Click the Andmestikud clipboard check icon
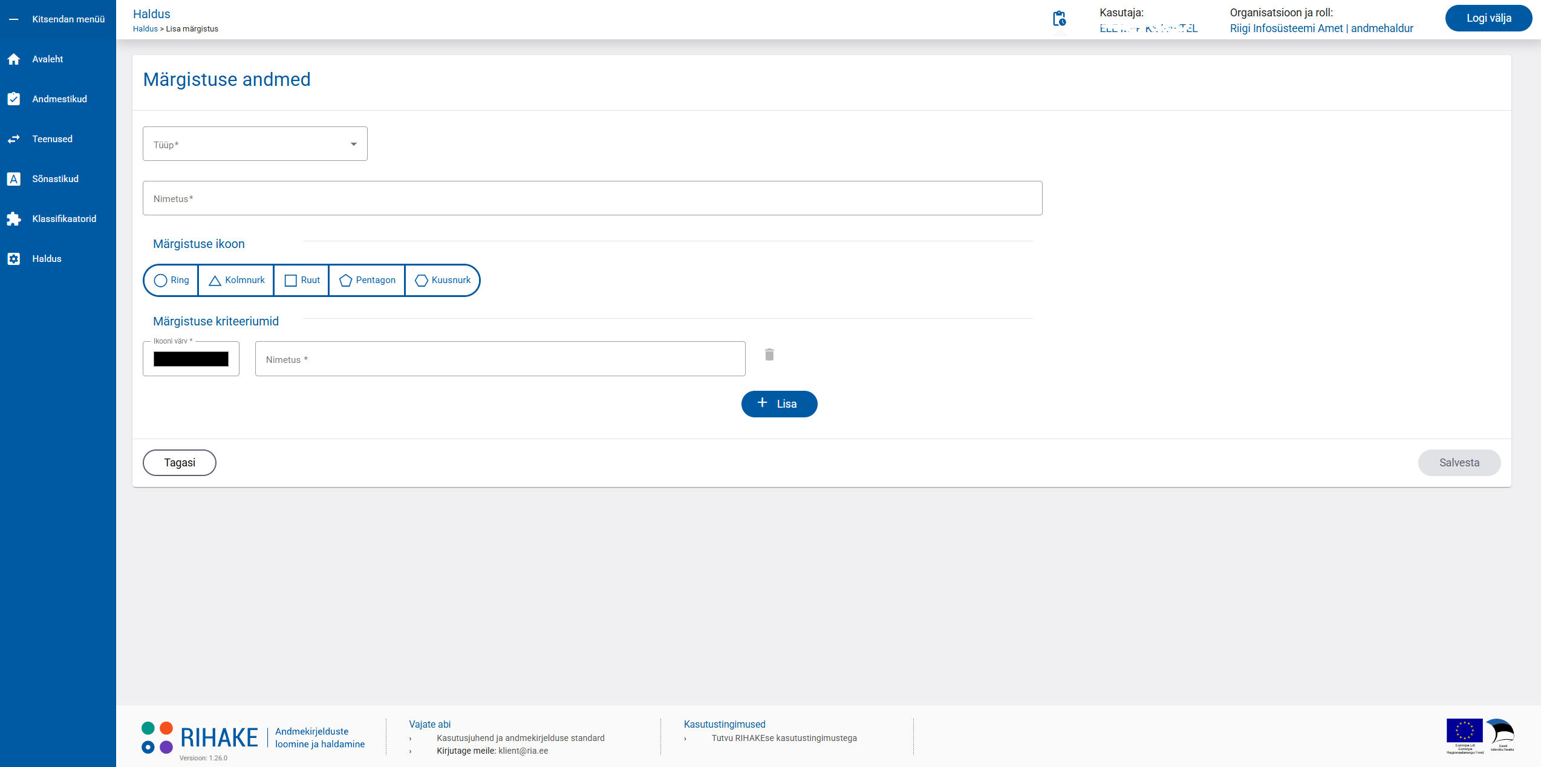This screenshot has height=767, width=1541. pyautogui.click(x=14, y=99)
